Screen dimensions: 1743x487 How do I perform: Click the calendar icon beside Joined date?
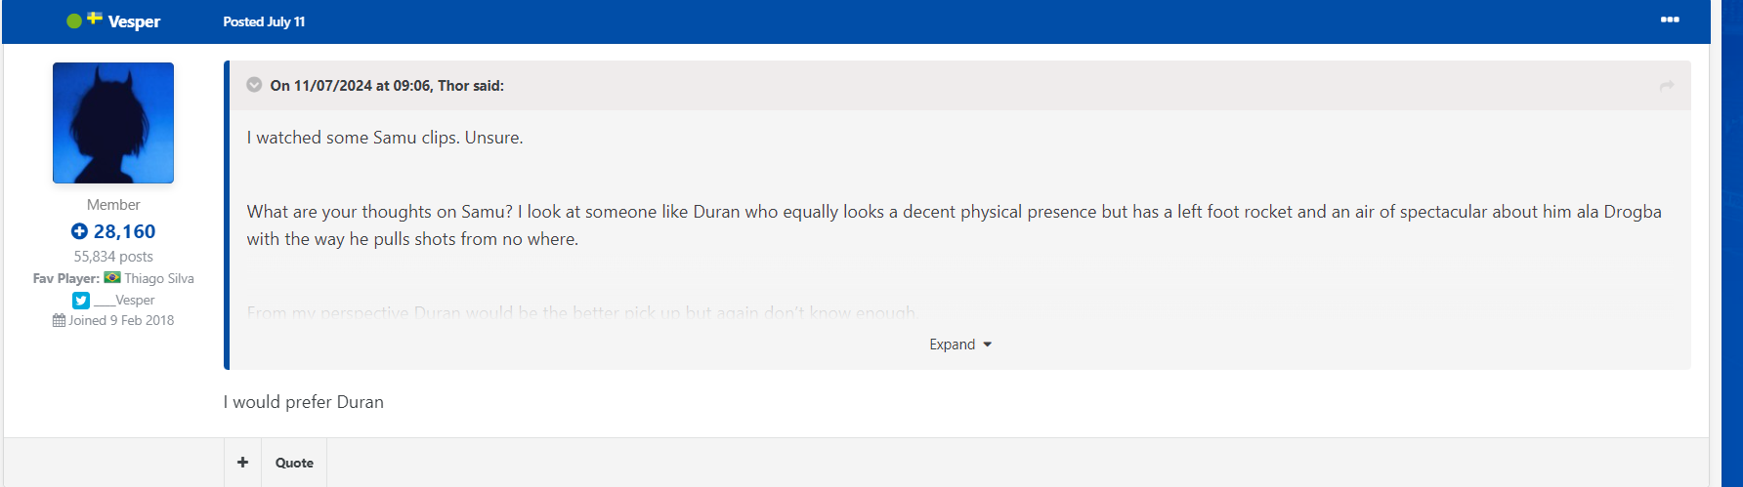59,320
